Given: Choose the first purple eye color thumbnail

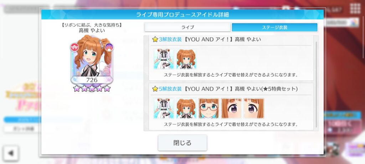Looking at the screenshot, I should 231,109.
